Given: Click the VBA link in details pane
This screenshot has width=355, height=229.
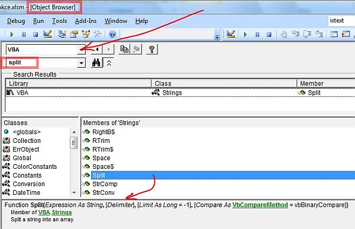Looking at the screenshot, I should click(x=44, y=212).
